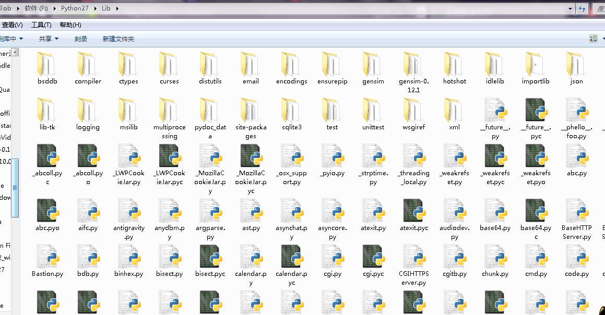
Task: Open the site-packages folder
Action: (251, 118)
